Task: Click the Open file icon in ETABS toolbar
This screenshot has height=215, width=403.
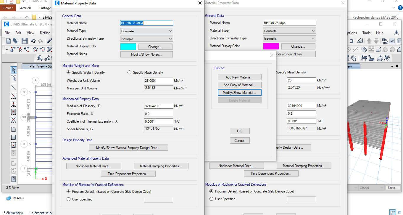Action: (x=16, y=41)
